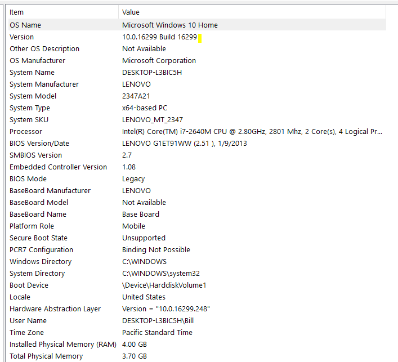Viewport: 398px width, 362px height.
Task: Select the Time Zone label
Action: coord(26,333)
